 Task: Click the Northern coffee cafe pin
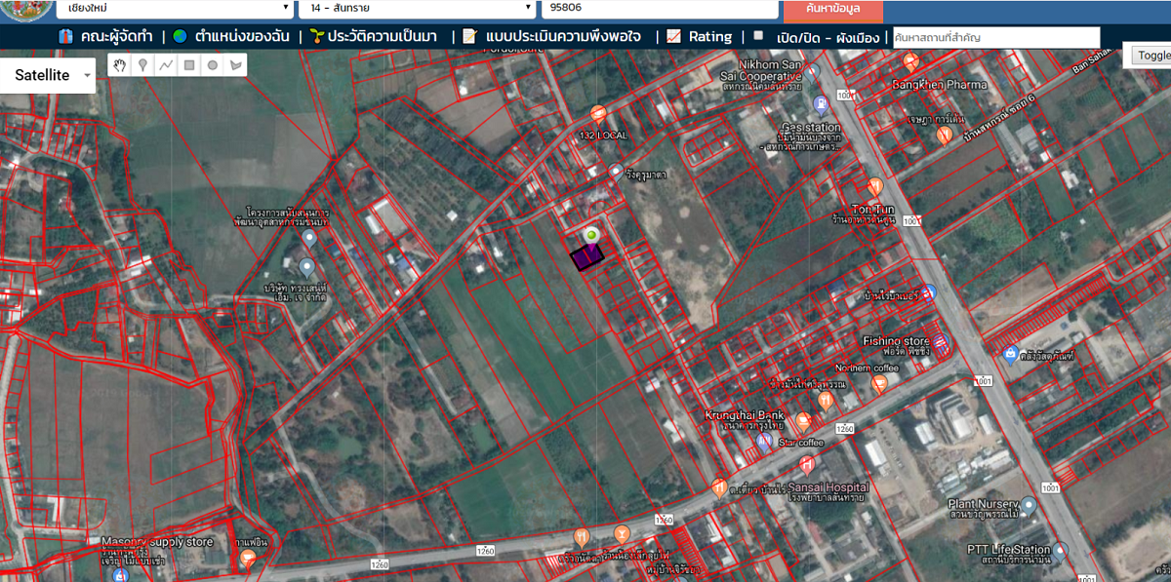tap(878, 384)
